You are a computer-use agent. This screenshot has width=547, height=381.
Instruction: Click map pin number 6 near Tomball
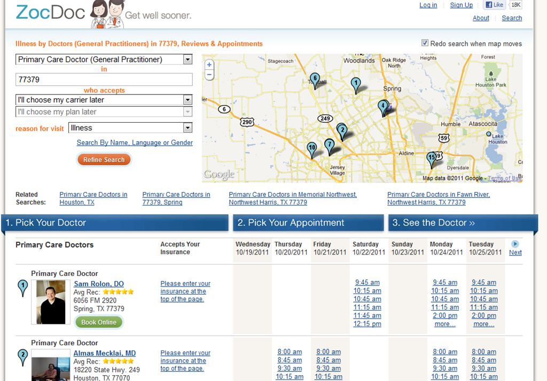(x=315, y=80)
